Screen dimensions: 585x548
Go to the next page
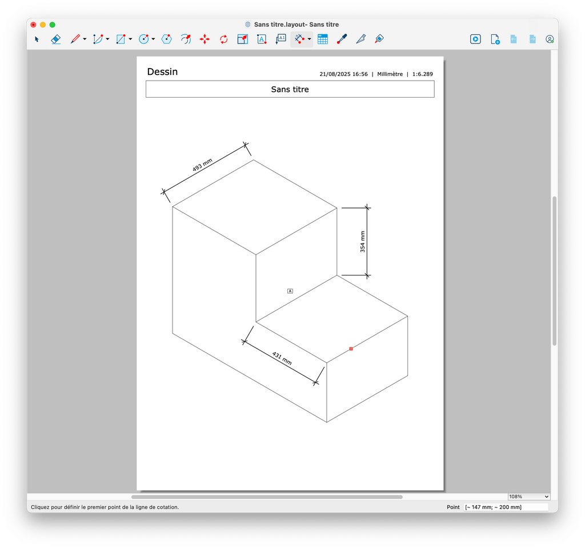pos(532,39)
